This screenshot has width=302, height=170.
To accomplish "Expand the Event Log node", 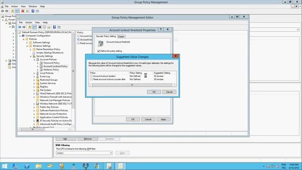I will point(34,76).
